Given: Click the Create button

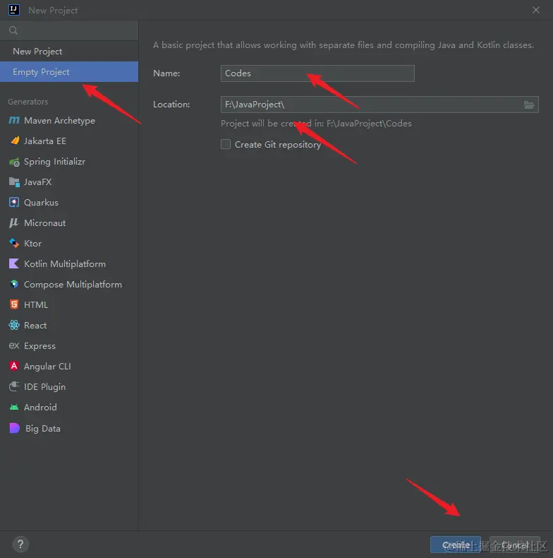Looking at the screenshot, I should [456, 545].
